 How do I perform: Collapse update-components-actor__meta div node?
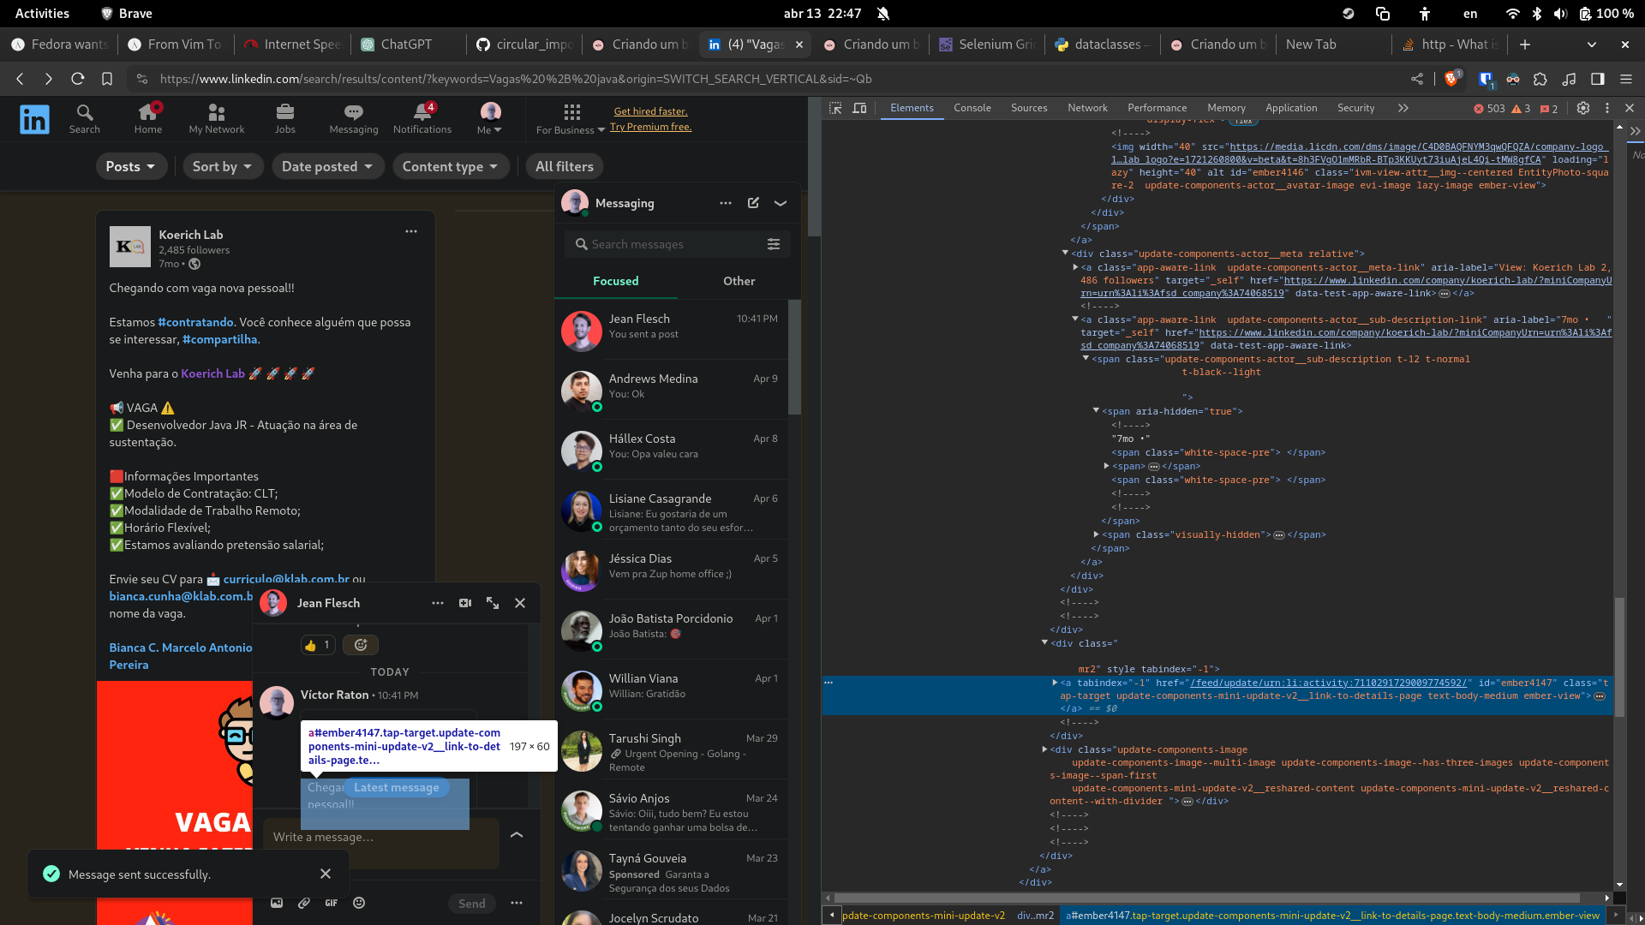tap(1065, 254)
